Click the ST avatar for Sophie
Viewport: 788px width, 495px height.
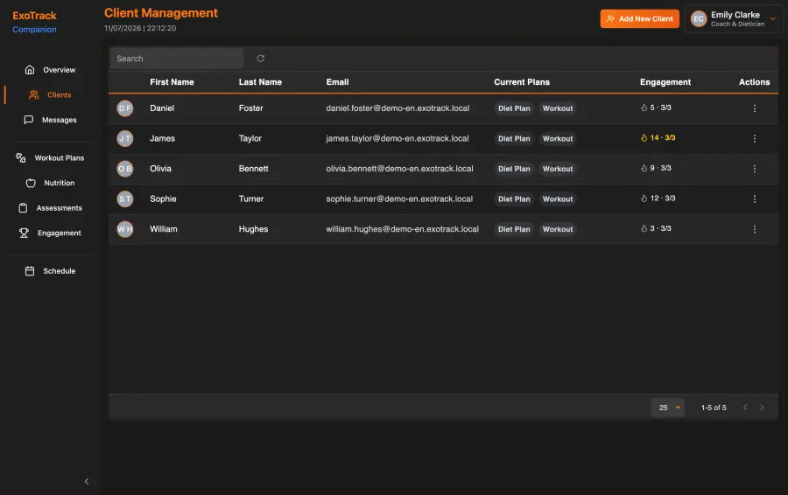[125, 199]
